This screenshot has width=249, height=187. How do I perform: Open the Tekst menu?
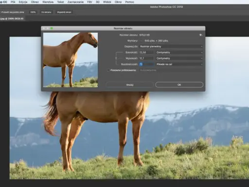(x=60, y=2)
